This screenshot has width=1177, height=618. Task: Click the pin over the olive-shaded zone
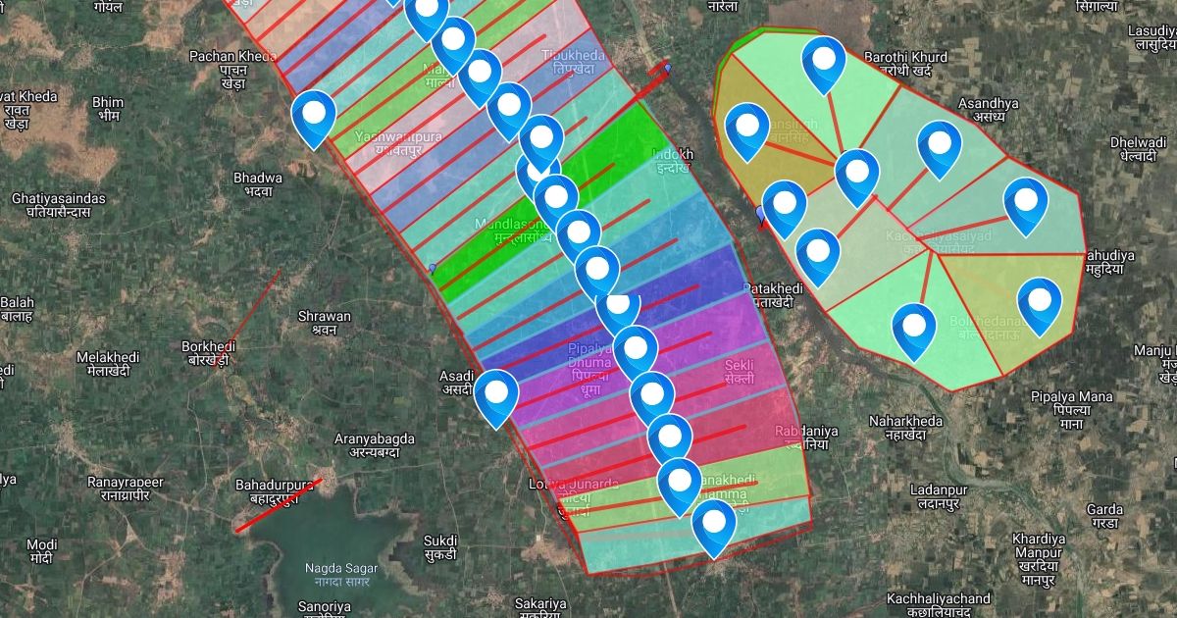pos(747,129)
